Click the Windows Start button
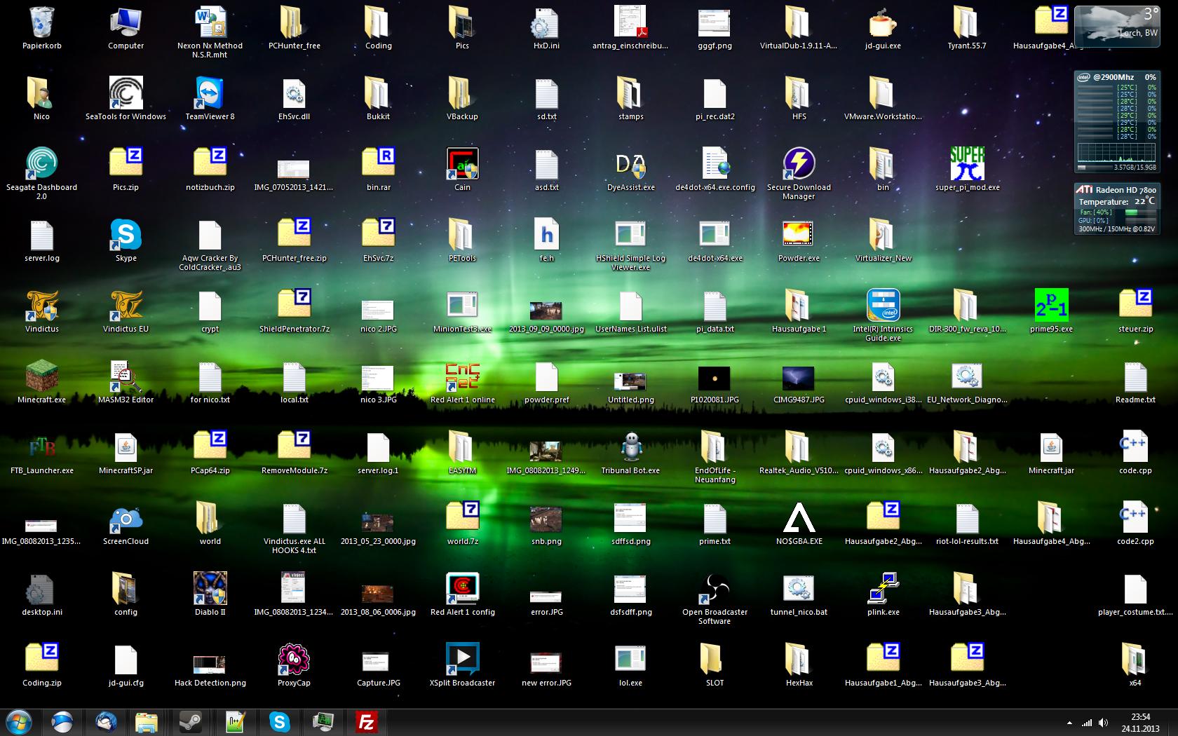Image resolution: width=1178 pixels, height=736 pixels. coord(19,722)
